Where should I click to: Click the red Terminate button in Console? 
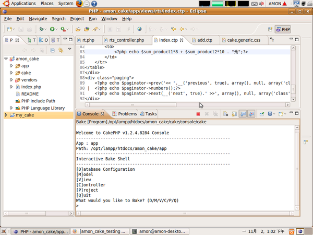[x=198, y=114]
